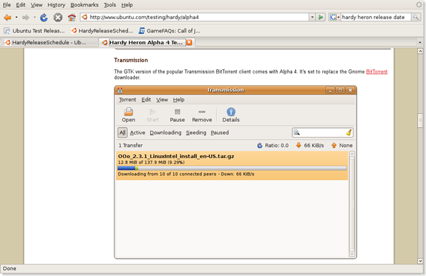Click the green Go button beside URL bar
Screen dimensions: 426x276
(321, 17)
